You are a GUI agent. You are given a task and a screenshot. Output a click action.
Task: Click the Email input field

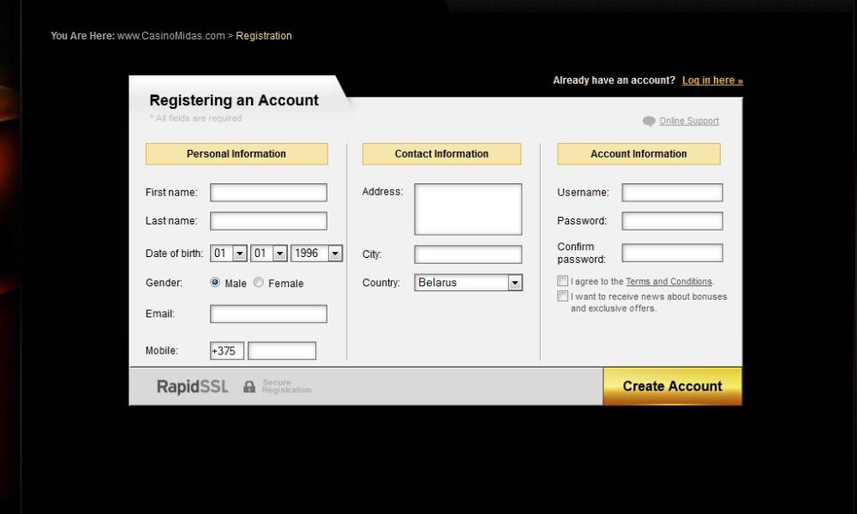pos(268,314)
